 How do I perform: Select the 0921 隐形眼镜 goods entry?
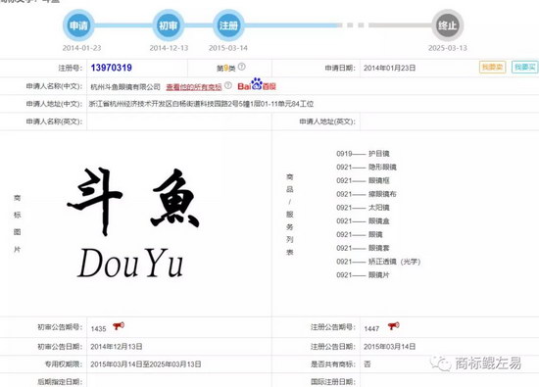point(367,167)
